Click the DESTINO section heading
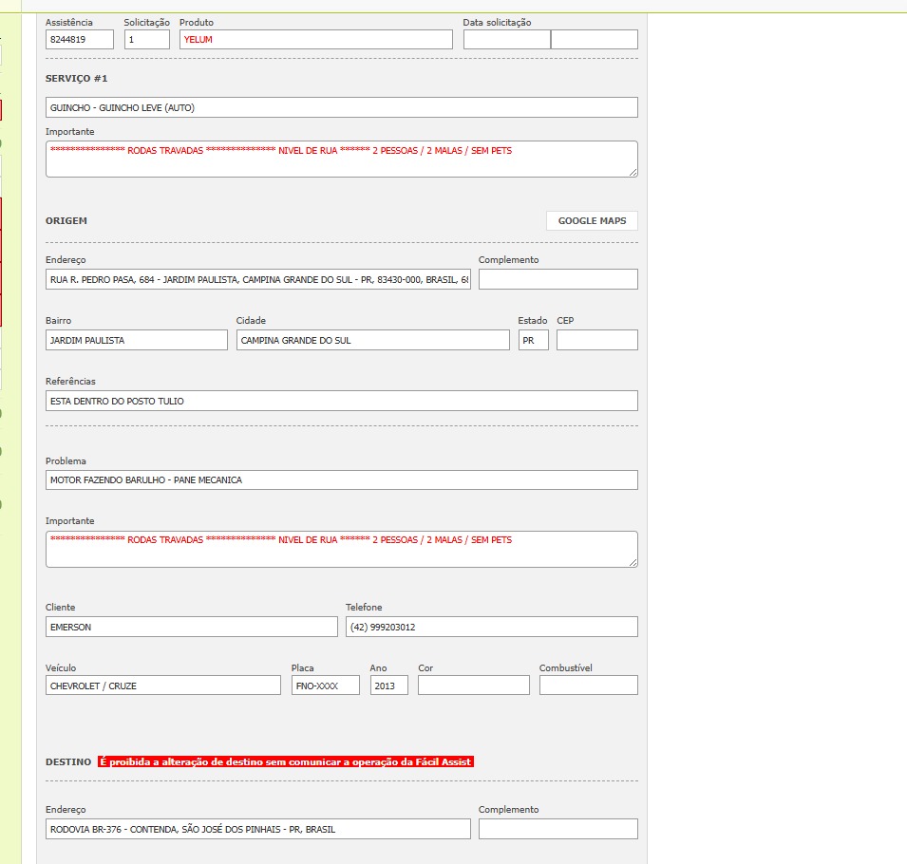The width and height of the screenshot is (907, 864). tap(68, 761)
